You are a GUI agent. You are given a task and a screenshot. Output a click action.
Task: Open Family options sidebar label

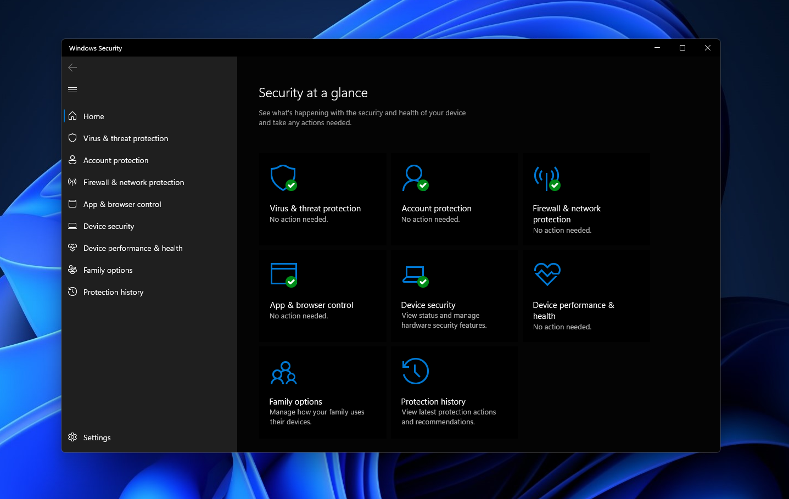coord(108,270)
